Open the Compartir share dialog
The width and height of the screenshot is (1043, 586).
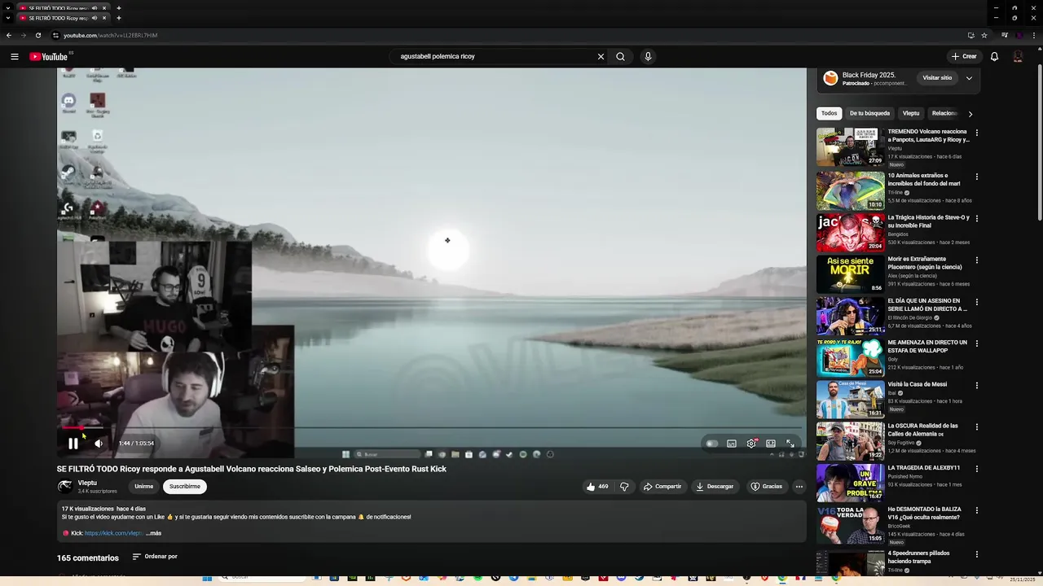(662, 487)
